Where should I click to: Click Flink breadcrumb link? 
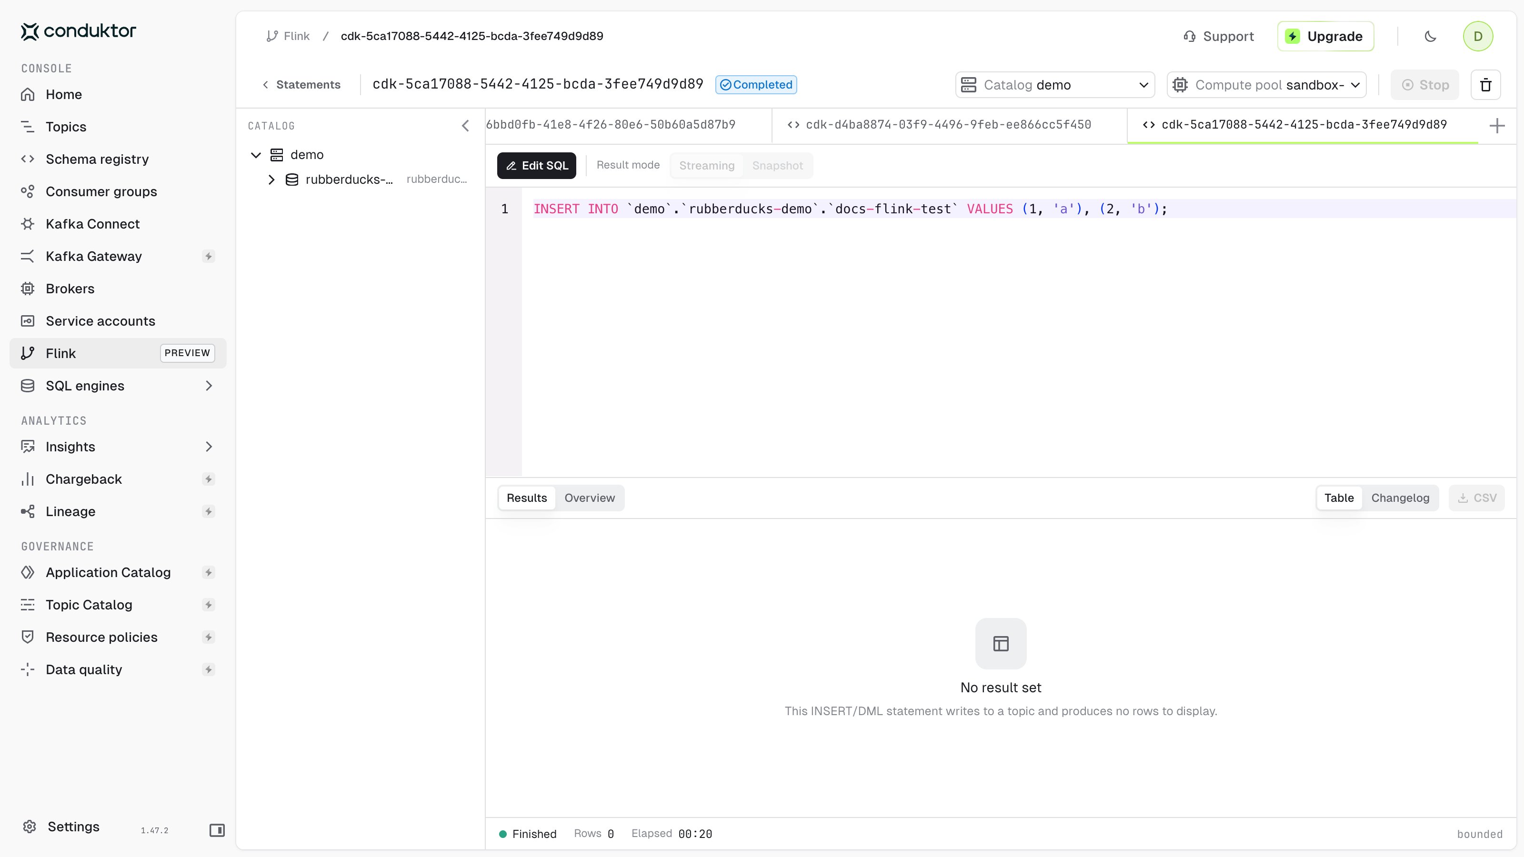click(288, 36)
